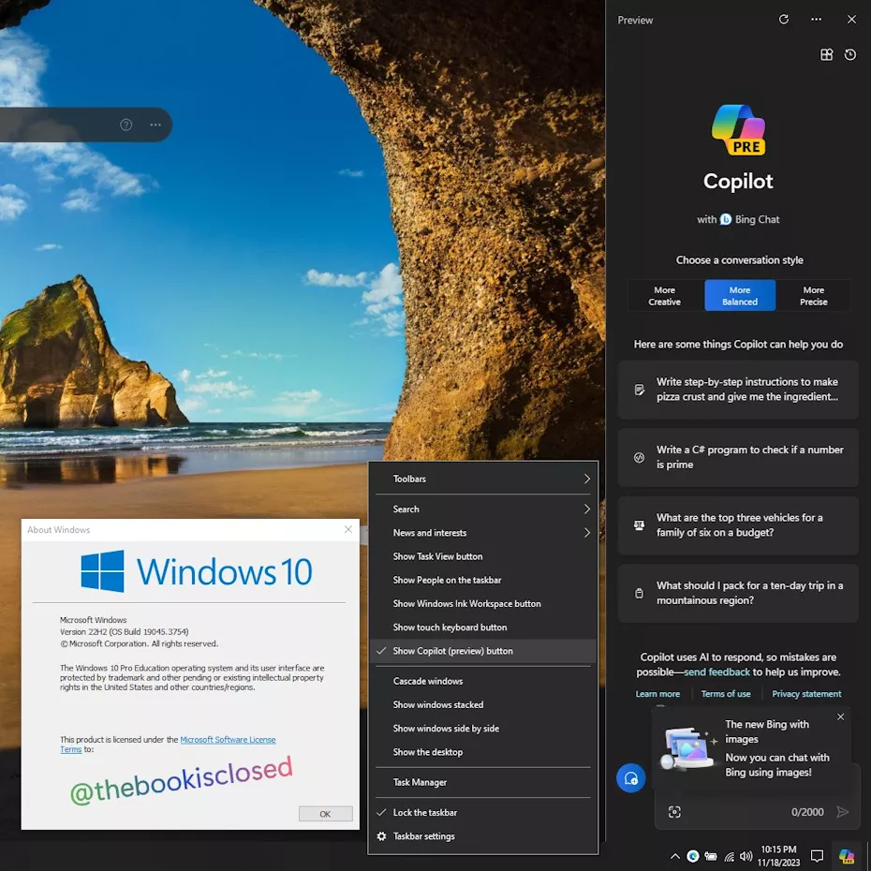View Copilot chat history icon

(x=849, y=54)
